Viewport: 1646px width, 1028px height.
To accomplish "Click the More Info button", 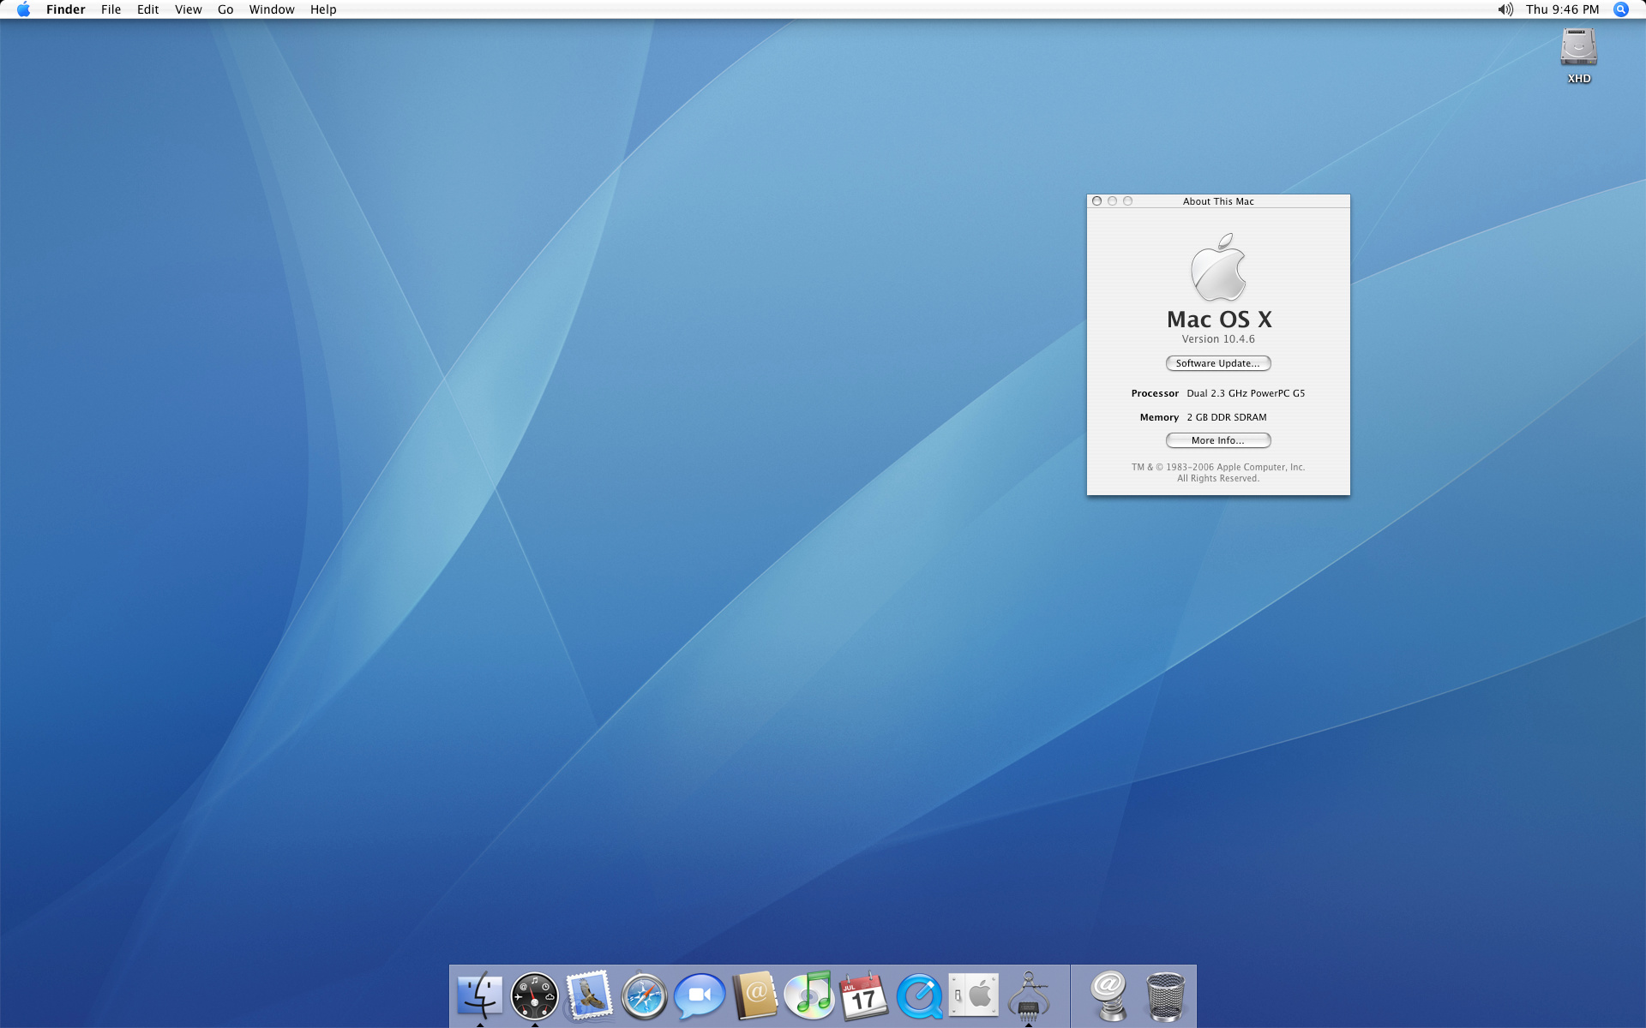I will [x=1217, y=440].
